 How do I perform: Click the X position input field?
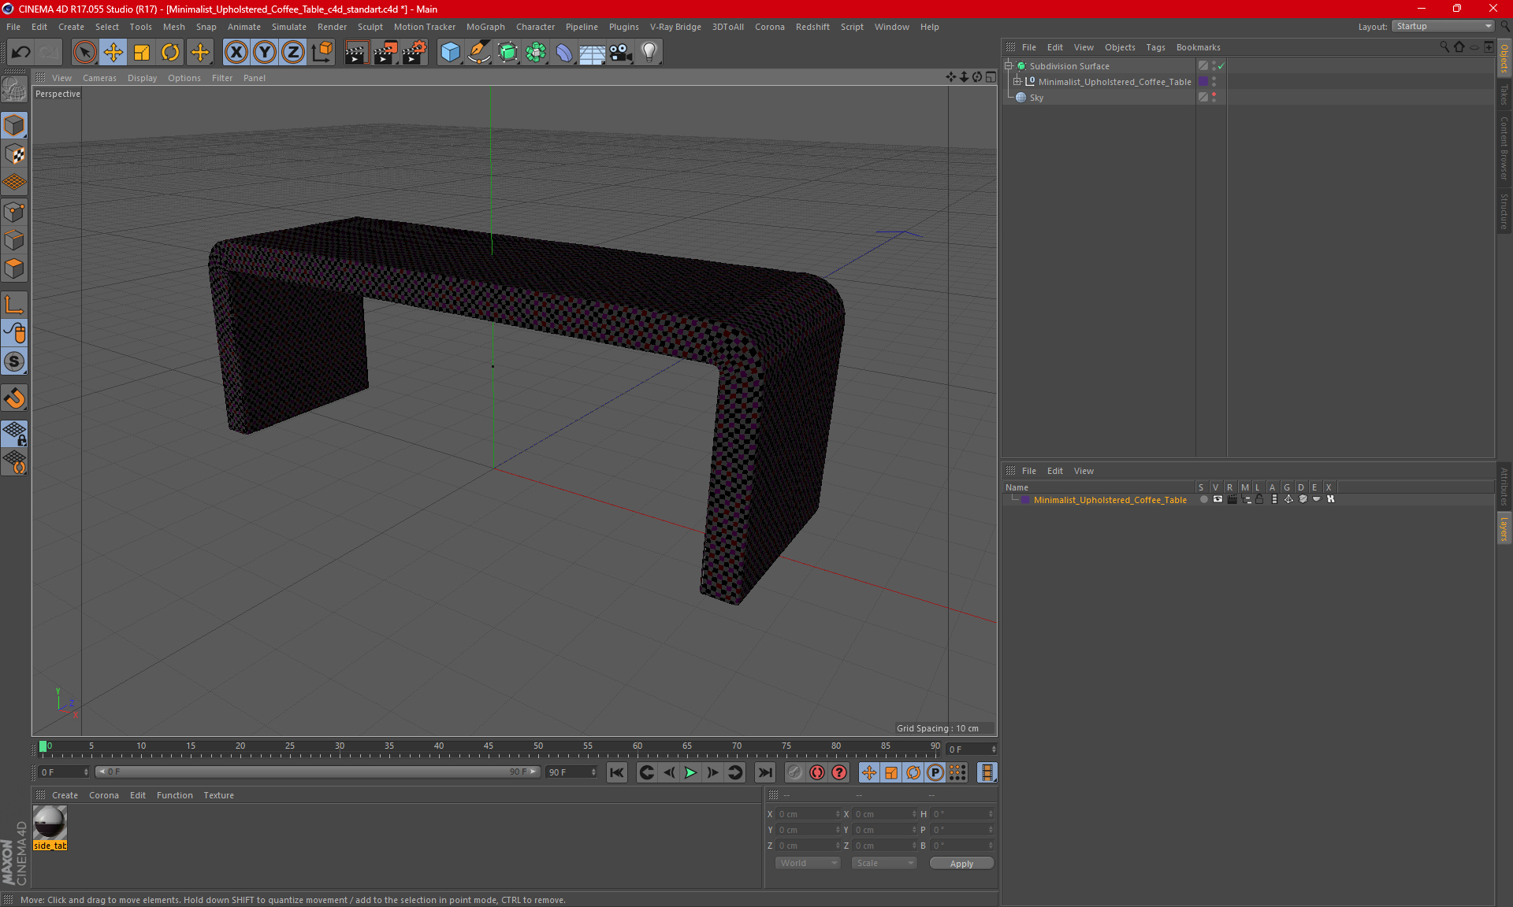click(807, 814)
